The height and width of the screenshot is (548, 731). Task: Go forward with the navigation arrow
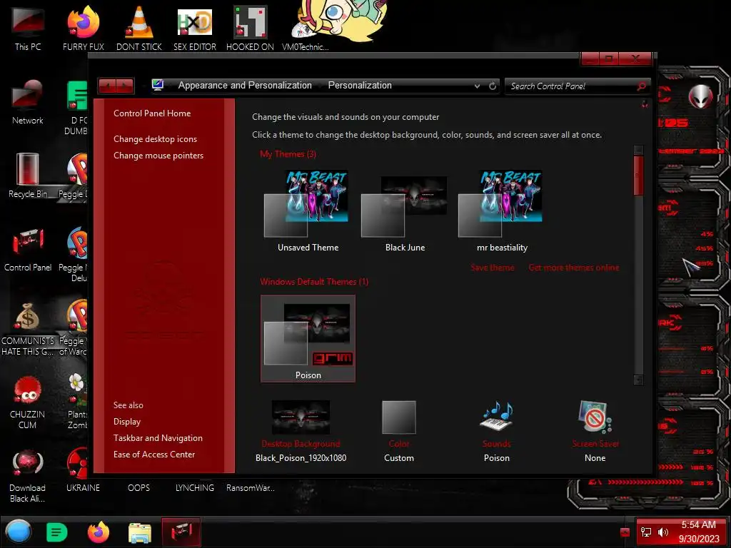(125, 86)
